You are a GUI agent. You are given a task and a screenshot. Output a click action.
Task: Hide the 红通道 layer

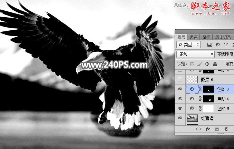(x=180, y=118)
